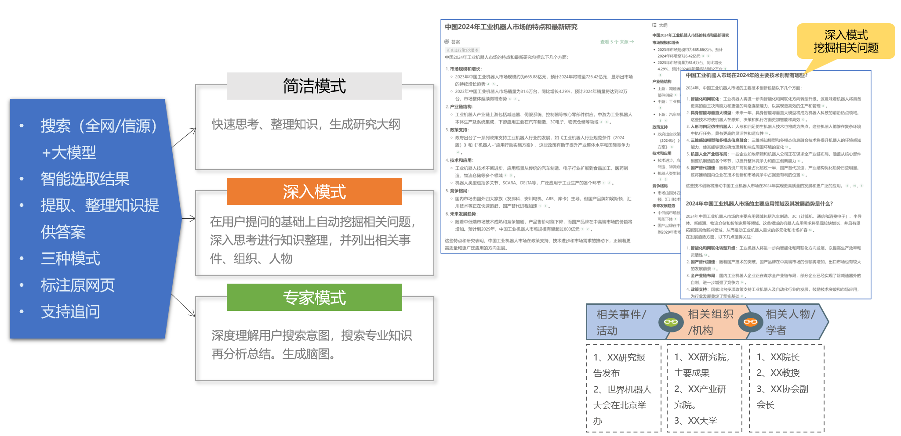Click the 产业链结构 outline heading
The image size is (901, 436).
661,82
